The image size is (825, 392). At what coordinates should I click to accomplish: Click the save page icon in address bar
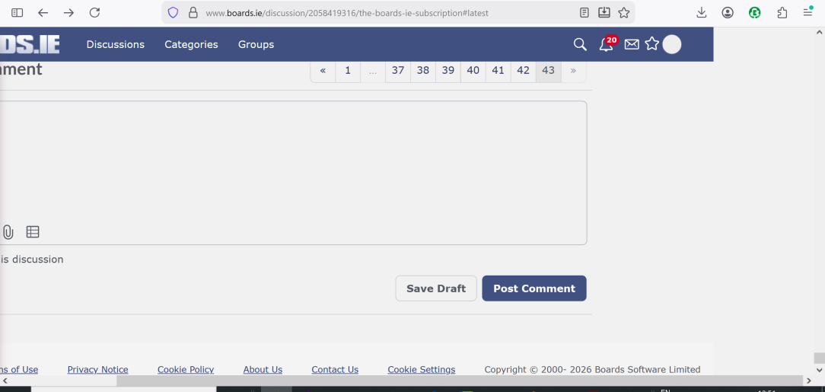coord(604,12)
